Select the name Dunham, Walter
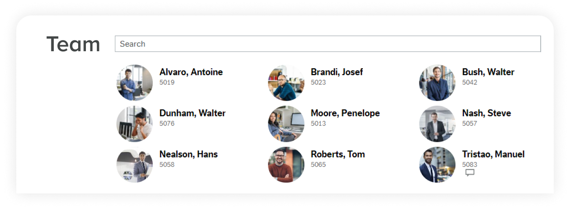This screenshot has height=209, width=570. tap(192, 113)
